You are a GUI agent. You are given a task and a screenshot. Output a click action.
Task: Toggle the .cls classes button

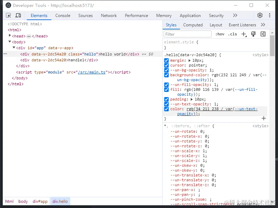232,34
